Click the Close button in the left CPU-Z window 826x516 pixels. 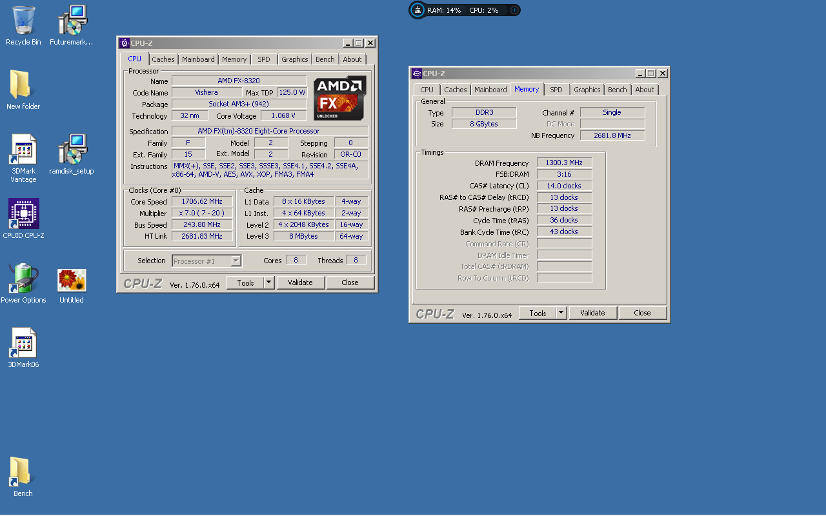pyautogui.click(x=350, y=283)
